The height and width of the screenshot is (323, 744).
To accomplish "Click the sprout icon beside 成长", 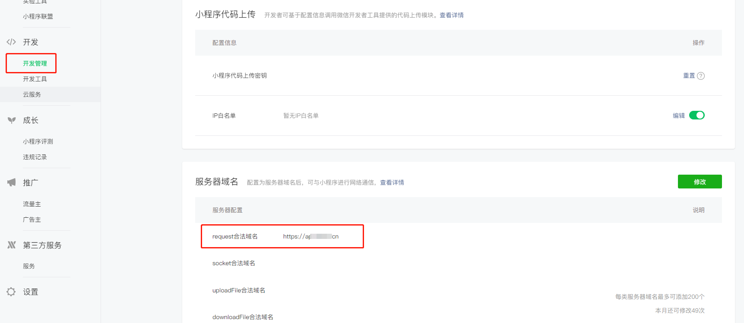I will [x=12, y=120].
